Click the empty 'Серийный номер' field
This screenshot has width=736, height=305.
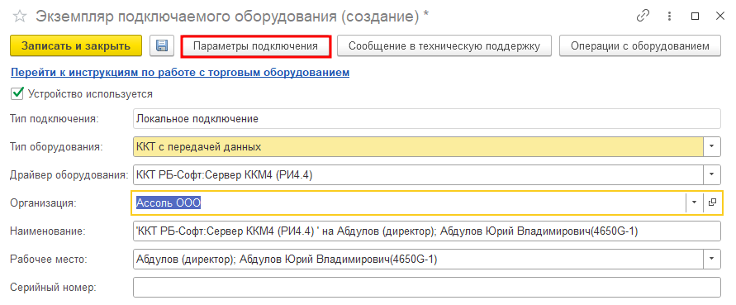coord(427,287)
